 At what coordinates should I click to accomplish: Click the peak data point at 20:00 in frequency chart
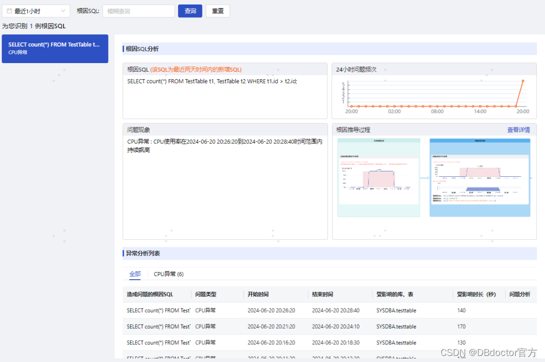tap(523, 81)
